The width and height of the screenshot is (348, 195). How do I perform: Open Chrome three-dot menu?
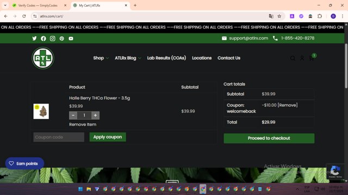click(x=343, y=16)
